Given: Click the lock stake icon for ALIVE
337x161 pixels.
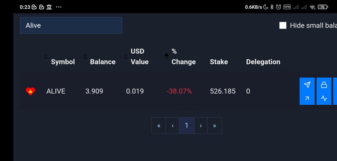Looking at the screenshot, I should pyautogui.click(x=324, y=85).
